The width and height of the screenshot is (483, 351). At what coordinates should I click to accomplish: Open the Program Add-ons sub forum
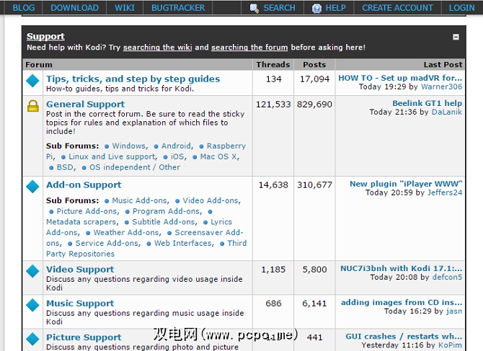[x=166, y=211]
